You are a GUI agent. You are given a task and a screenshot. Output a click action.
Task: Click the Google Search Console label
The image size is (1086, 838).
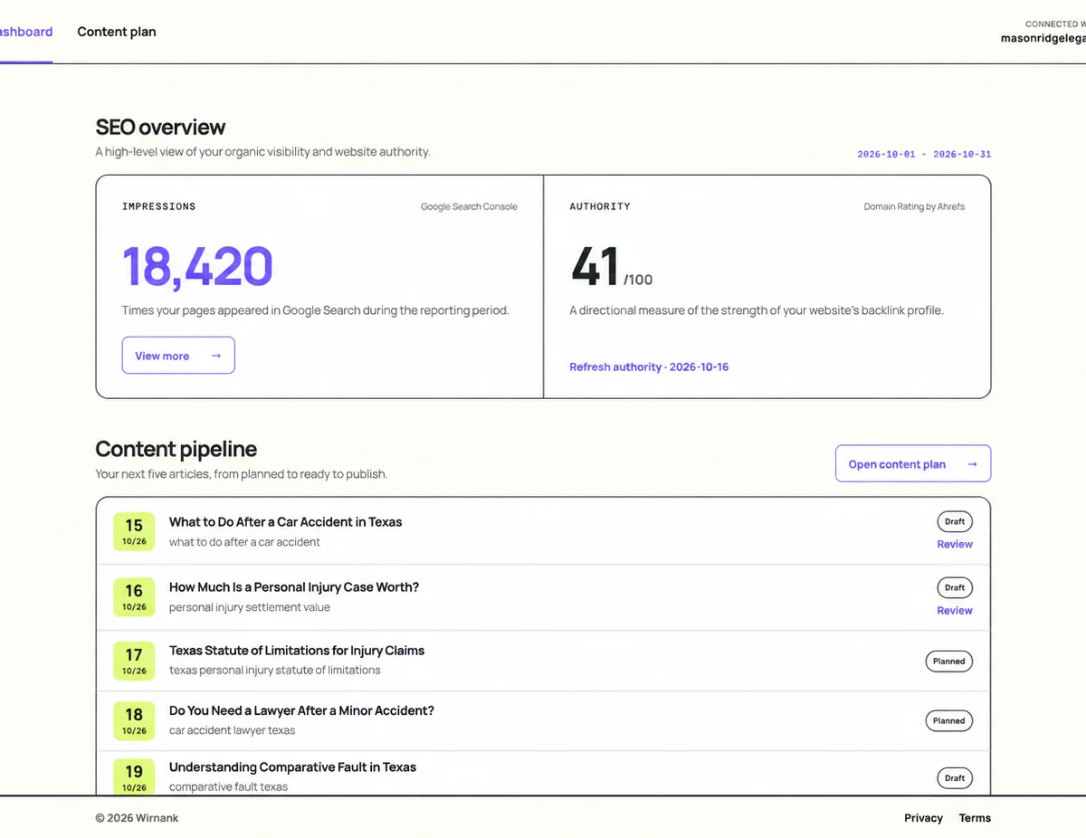pyautogui.click(x=469, y=207)
